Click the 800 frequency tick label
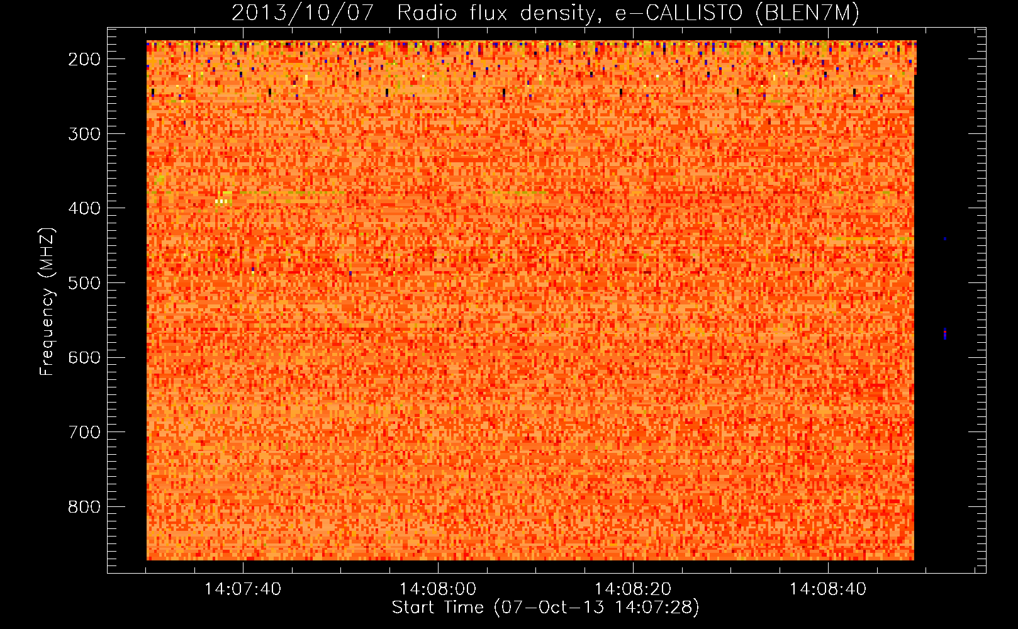Screen dimensions: 1018x629 (84, 507)
